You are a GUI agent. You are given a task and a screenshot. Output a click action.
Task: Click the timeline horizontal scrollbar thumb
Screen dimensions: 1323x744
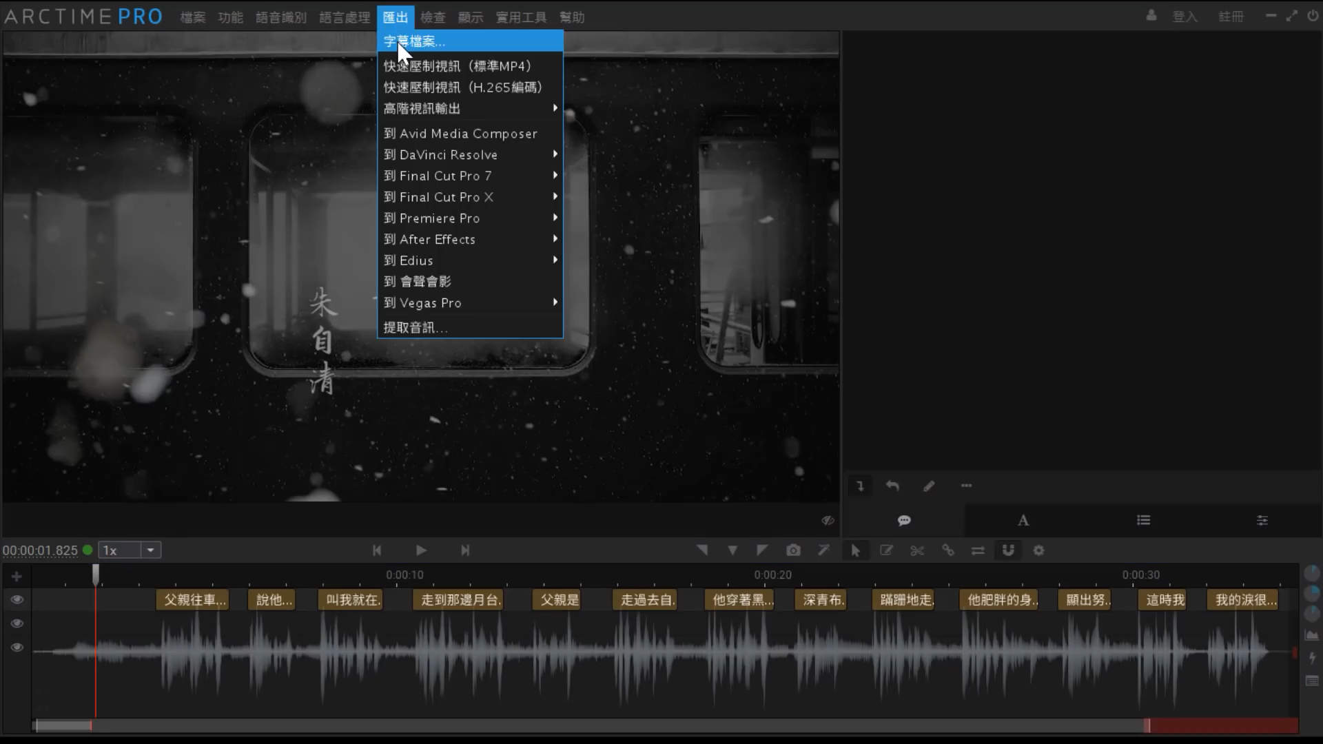pyautogui.click(x=63, y=725)
